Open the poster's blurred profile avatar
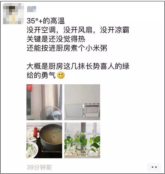Image resolution: width=165 pixels, height=174 pixels. coord(13,14)
